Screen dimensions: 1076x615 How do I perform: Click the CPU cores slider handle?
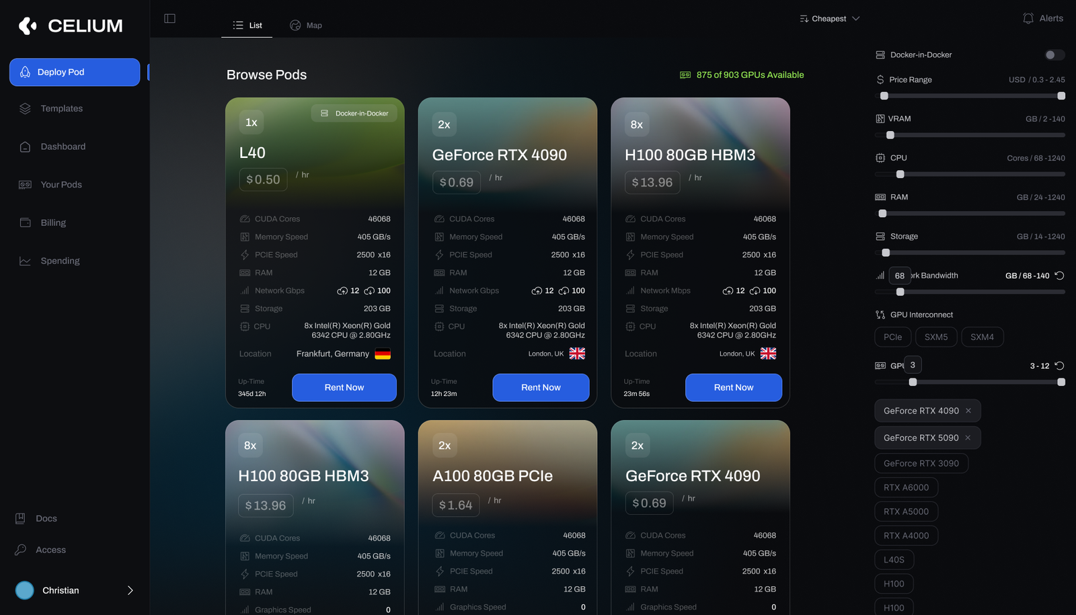click(x=900, y=174)
